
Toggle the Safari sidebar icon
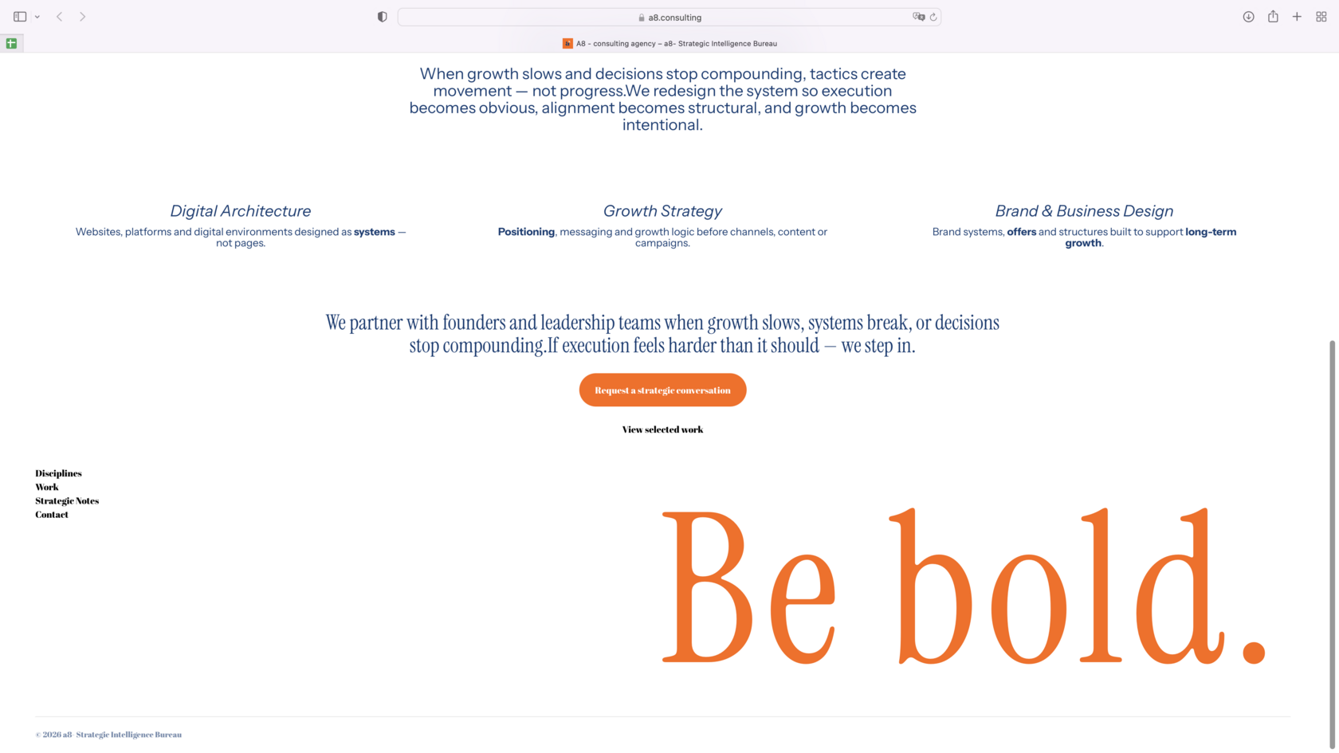pos(20,17)
